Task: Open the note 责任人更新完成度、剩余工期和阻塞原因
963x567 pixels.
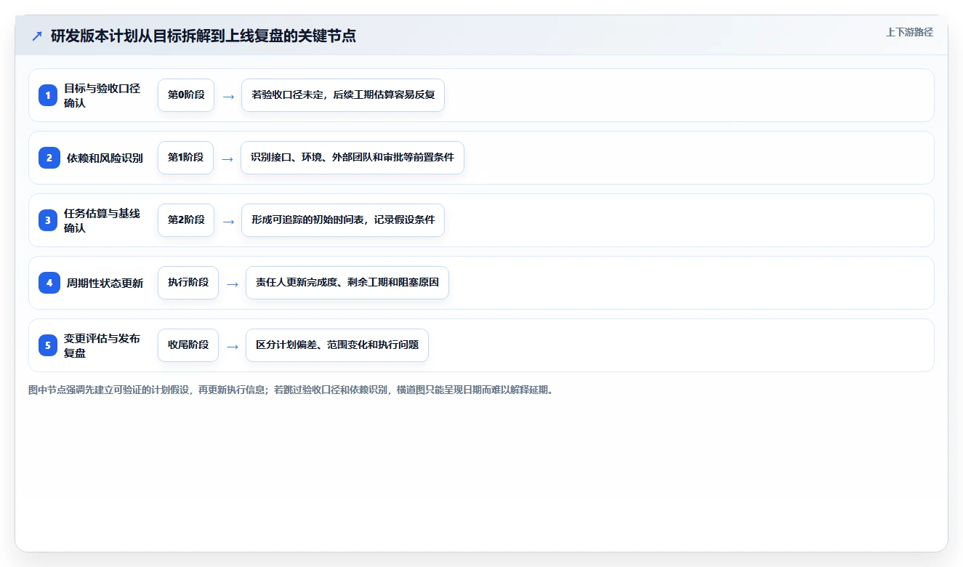Action: coord(347,283)
